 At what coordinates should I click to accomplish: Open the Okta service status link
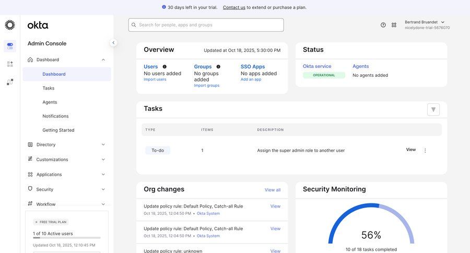[x=317, y=66]
